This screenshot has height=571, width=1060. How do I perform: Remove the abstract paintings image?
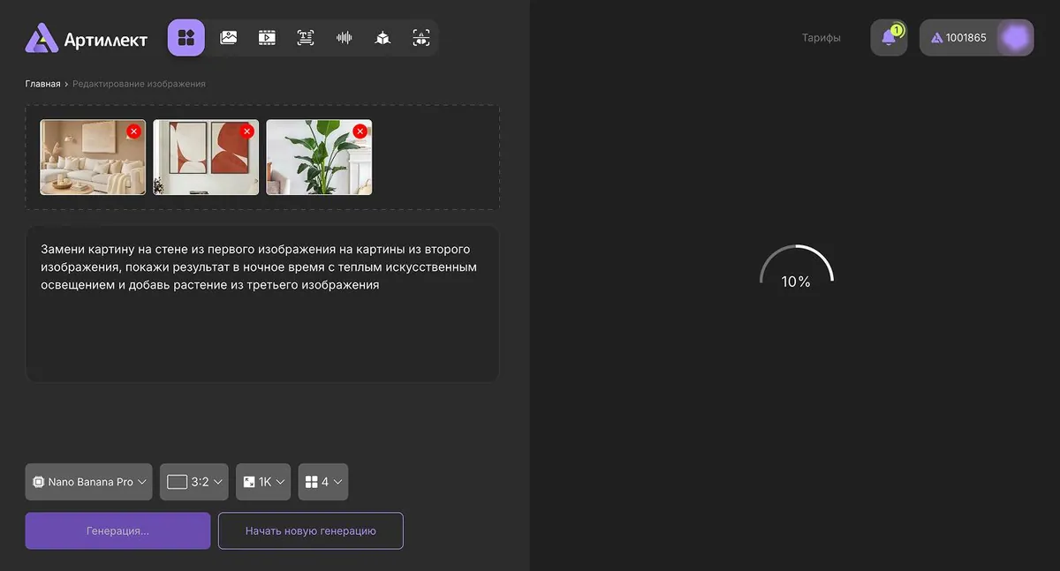[246, 131]
